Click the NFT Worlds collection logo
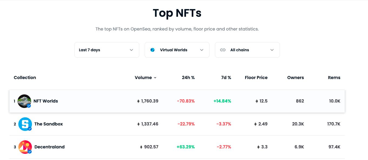Viewport: 368px width, 160px height. click(24, 101)
